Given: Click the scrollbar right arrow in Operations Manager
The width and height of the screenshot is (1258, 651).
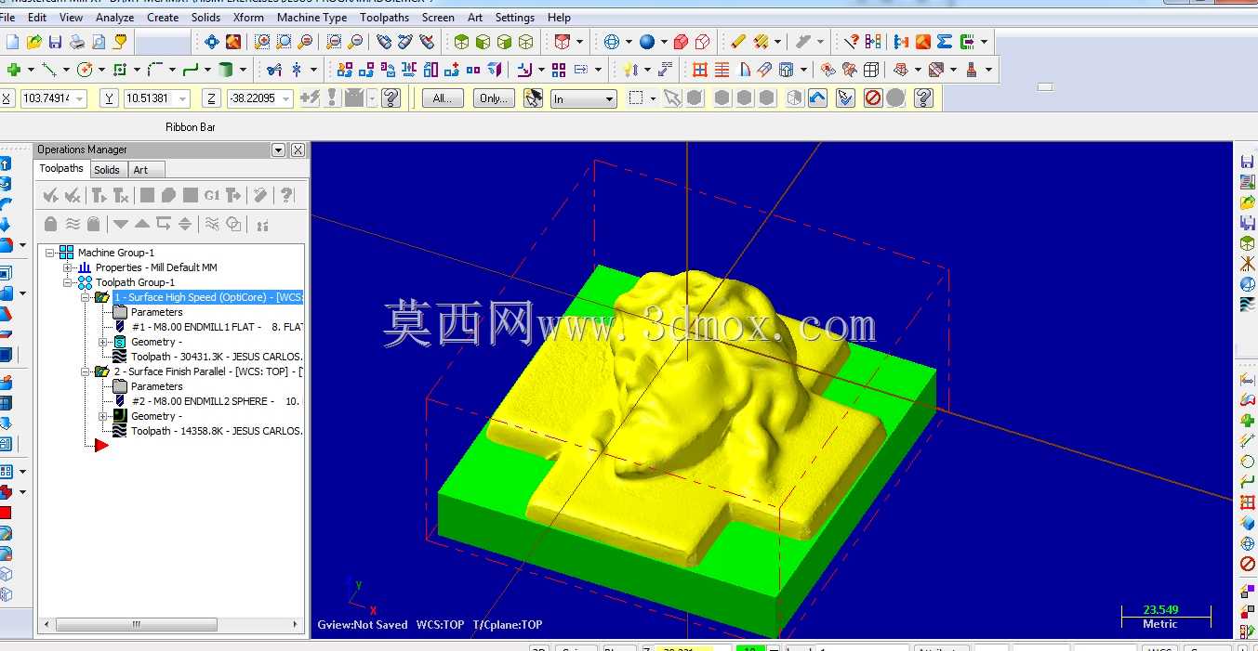Looking at the screenshot, I should (297, 625).
